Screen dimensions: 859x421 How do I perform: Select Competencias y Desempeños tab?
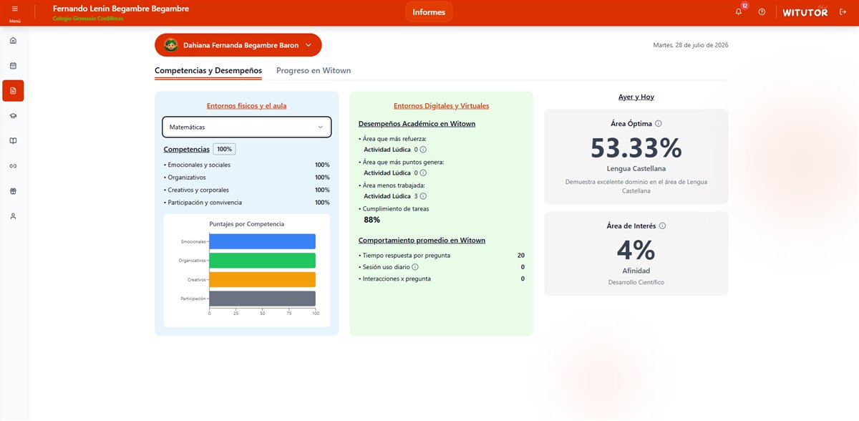pyautogui.click(x=208, y=71)
